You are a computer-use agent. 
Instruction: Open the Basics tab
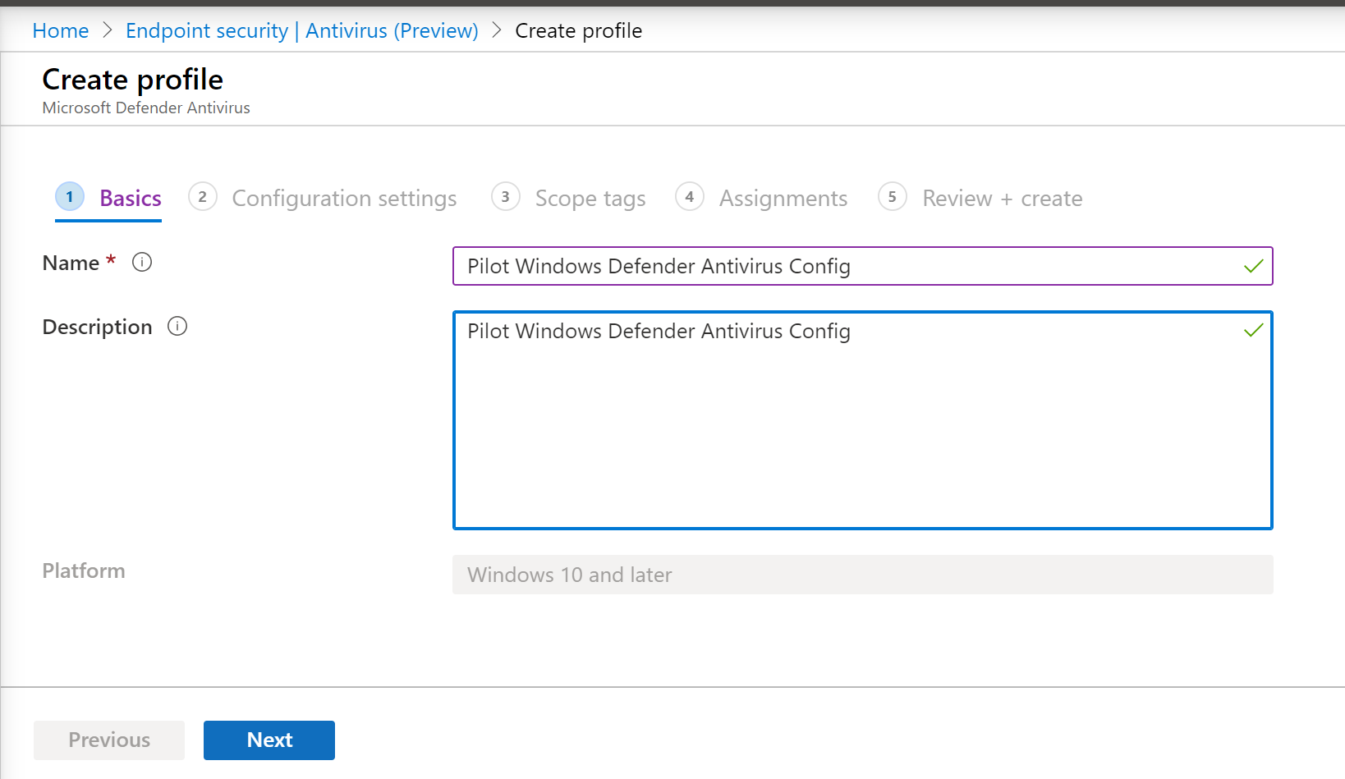click(x=131, y=199)
